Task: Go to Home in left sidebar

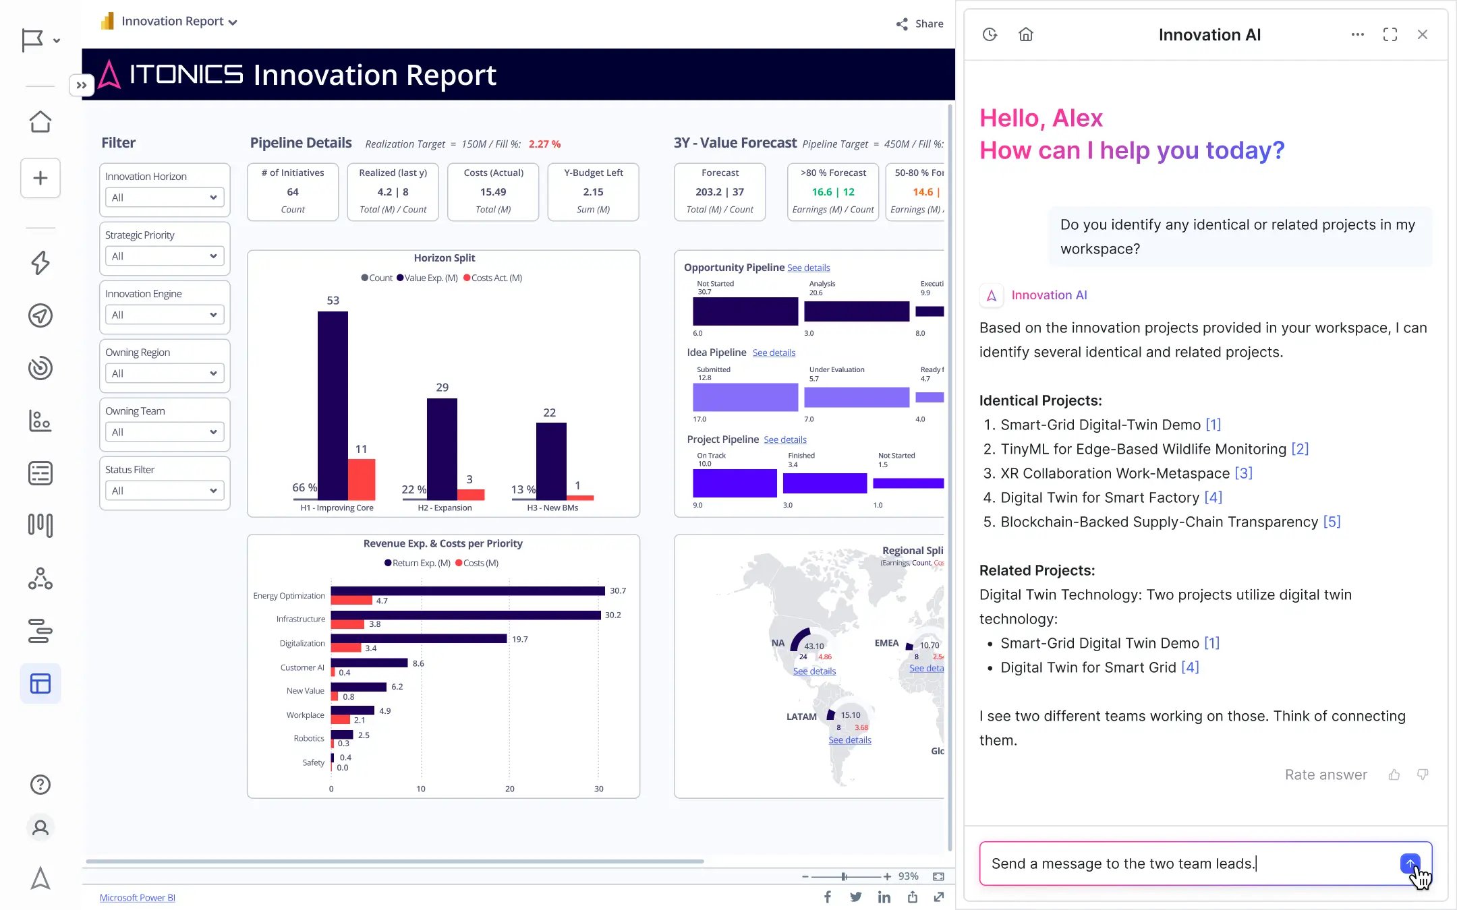Action: pos(40,121)
